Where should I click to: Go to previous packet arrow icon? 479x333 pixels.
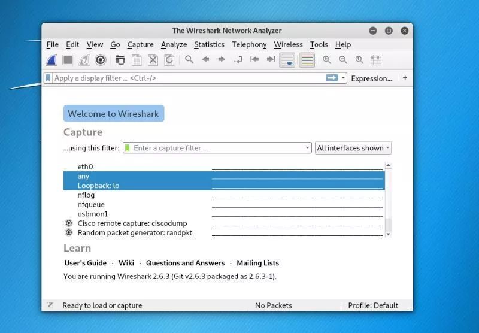click(x=205, y=59)
